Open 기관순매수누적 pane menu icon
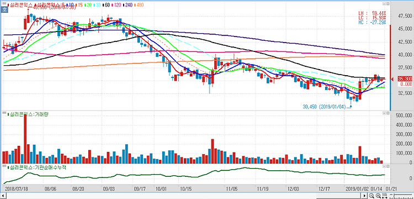The image size is (414, 199). (4, 166)
